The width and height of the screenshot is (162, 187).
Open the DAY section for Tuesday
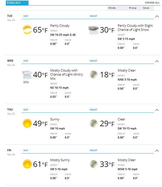26,16
